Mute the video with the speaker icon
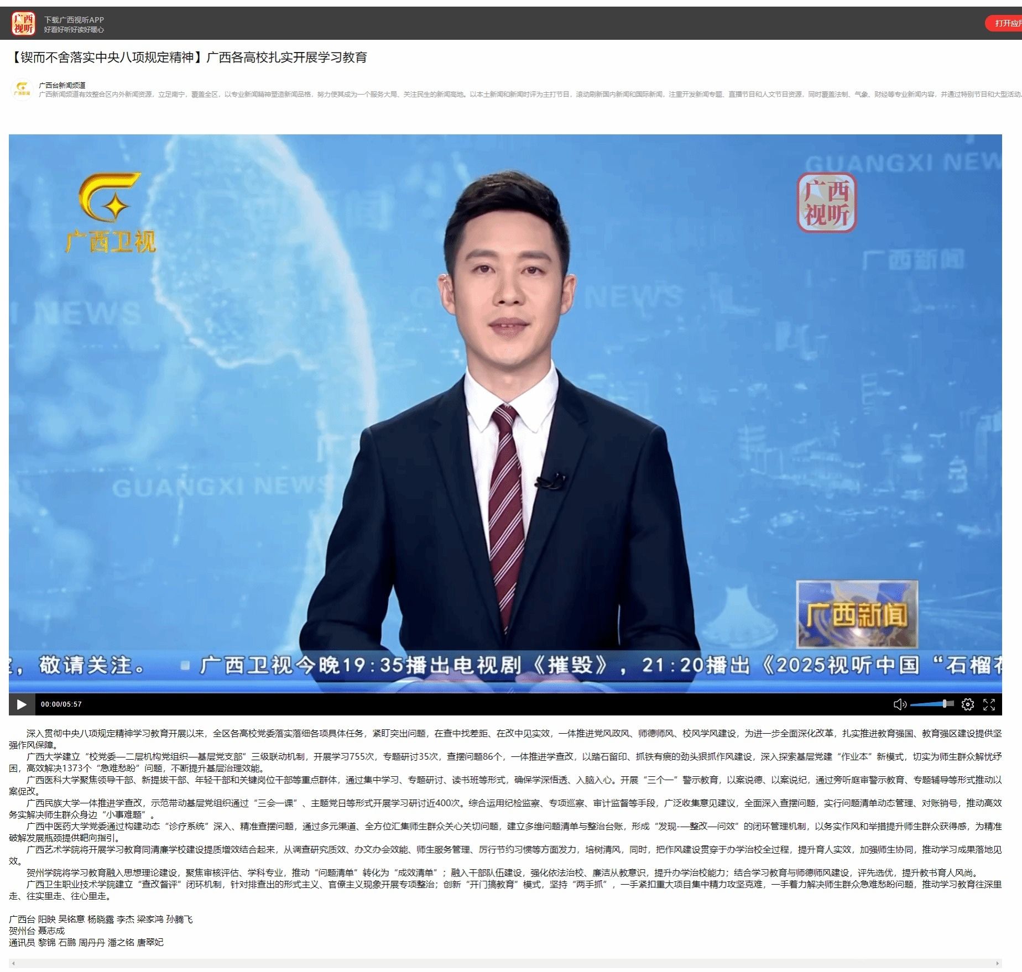Viewport: 1022px width, 972px height. [899, 704]
